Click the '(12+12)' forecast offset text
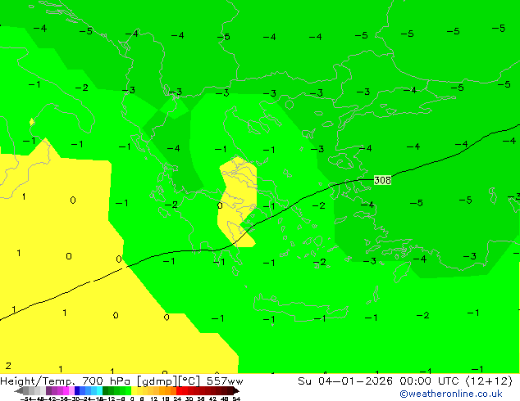Screen dimensions: 520x401 [x=489, y=381]
